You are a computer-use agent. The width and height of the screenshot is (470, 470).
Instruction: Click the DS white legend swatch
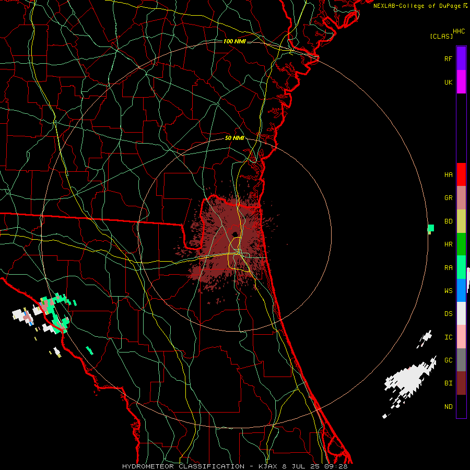pos(461,313)
